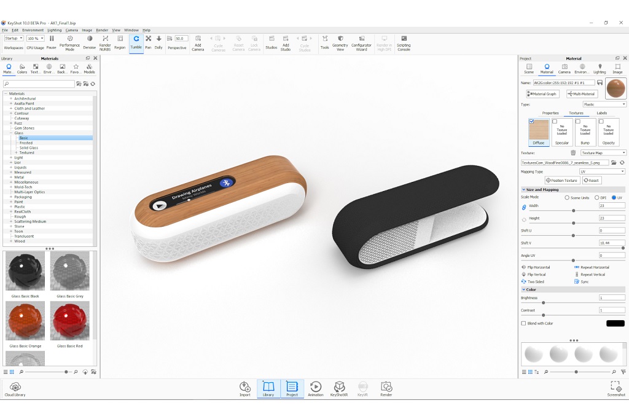The height and width of the screenshot is (419, 629).
Task: Click the Render icon in bottom bar
Action: (x=386, y=389)
